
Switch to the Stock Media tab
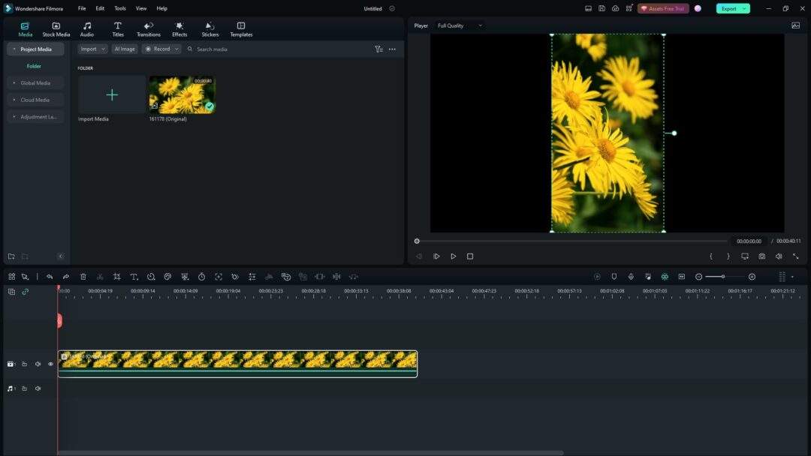click(x=56, y=28)
